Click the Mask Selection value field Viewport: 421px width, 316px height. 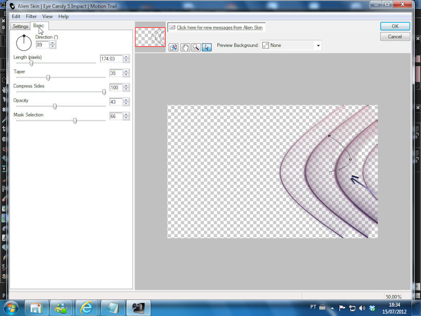coord(116,116)
